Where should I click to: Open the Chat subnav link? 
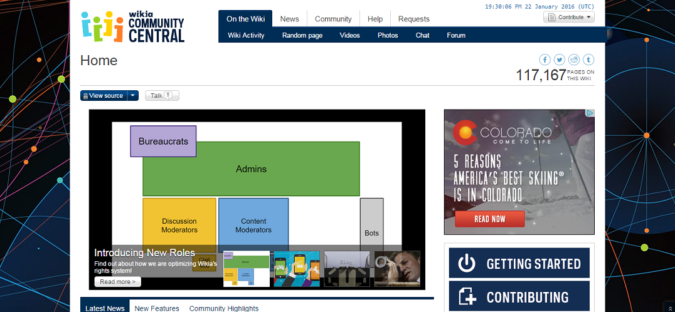[x=422, y=35]
